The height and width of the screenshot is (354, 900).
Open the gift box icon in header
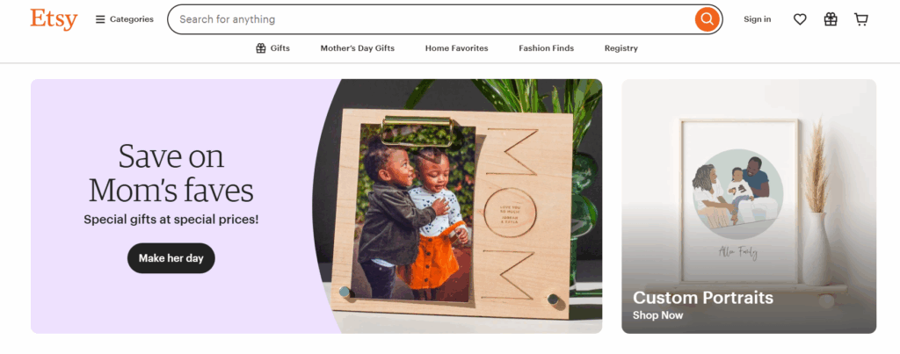831,19
